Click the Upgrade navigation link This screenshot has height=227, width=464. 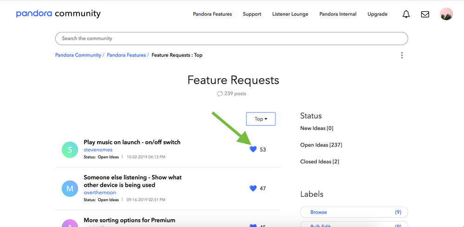(377, 14)
